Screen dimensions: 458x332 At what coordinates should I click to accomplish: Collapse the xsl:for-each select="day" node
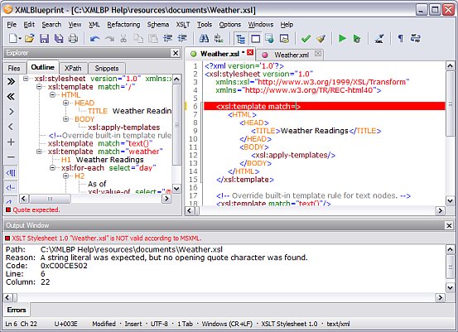pos(52,167)
